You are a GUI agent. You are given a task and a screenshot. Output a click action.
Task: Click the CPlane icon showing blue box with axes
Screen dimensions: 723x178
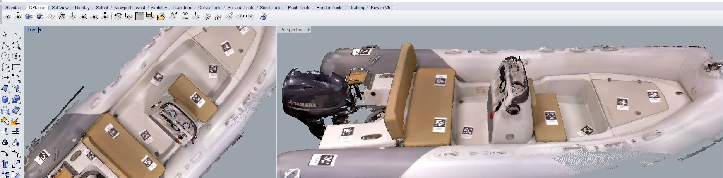pos(264,16)
